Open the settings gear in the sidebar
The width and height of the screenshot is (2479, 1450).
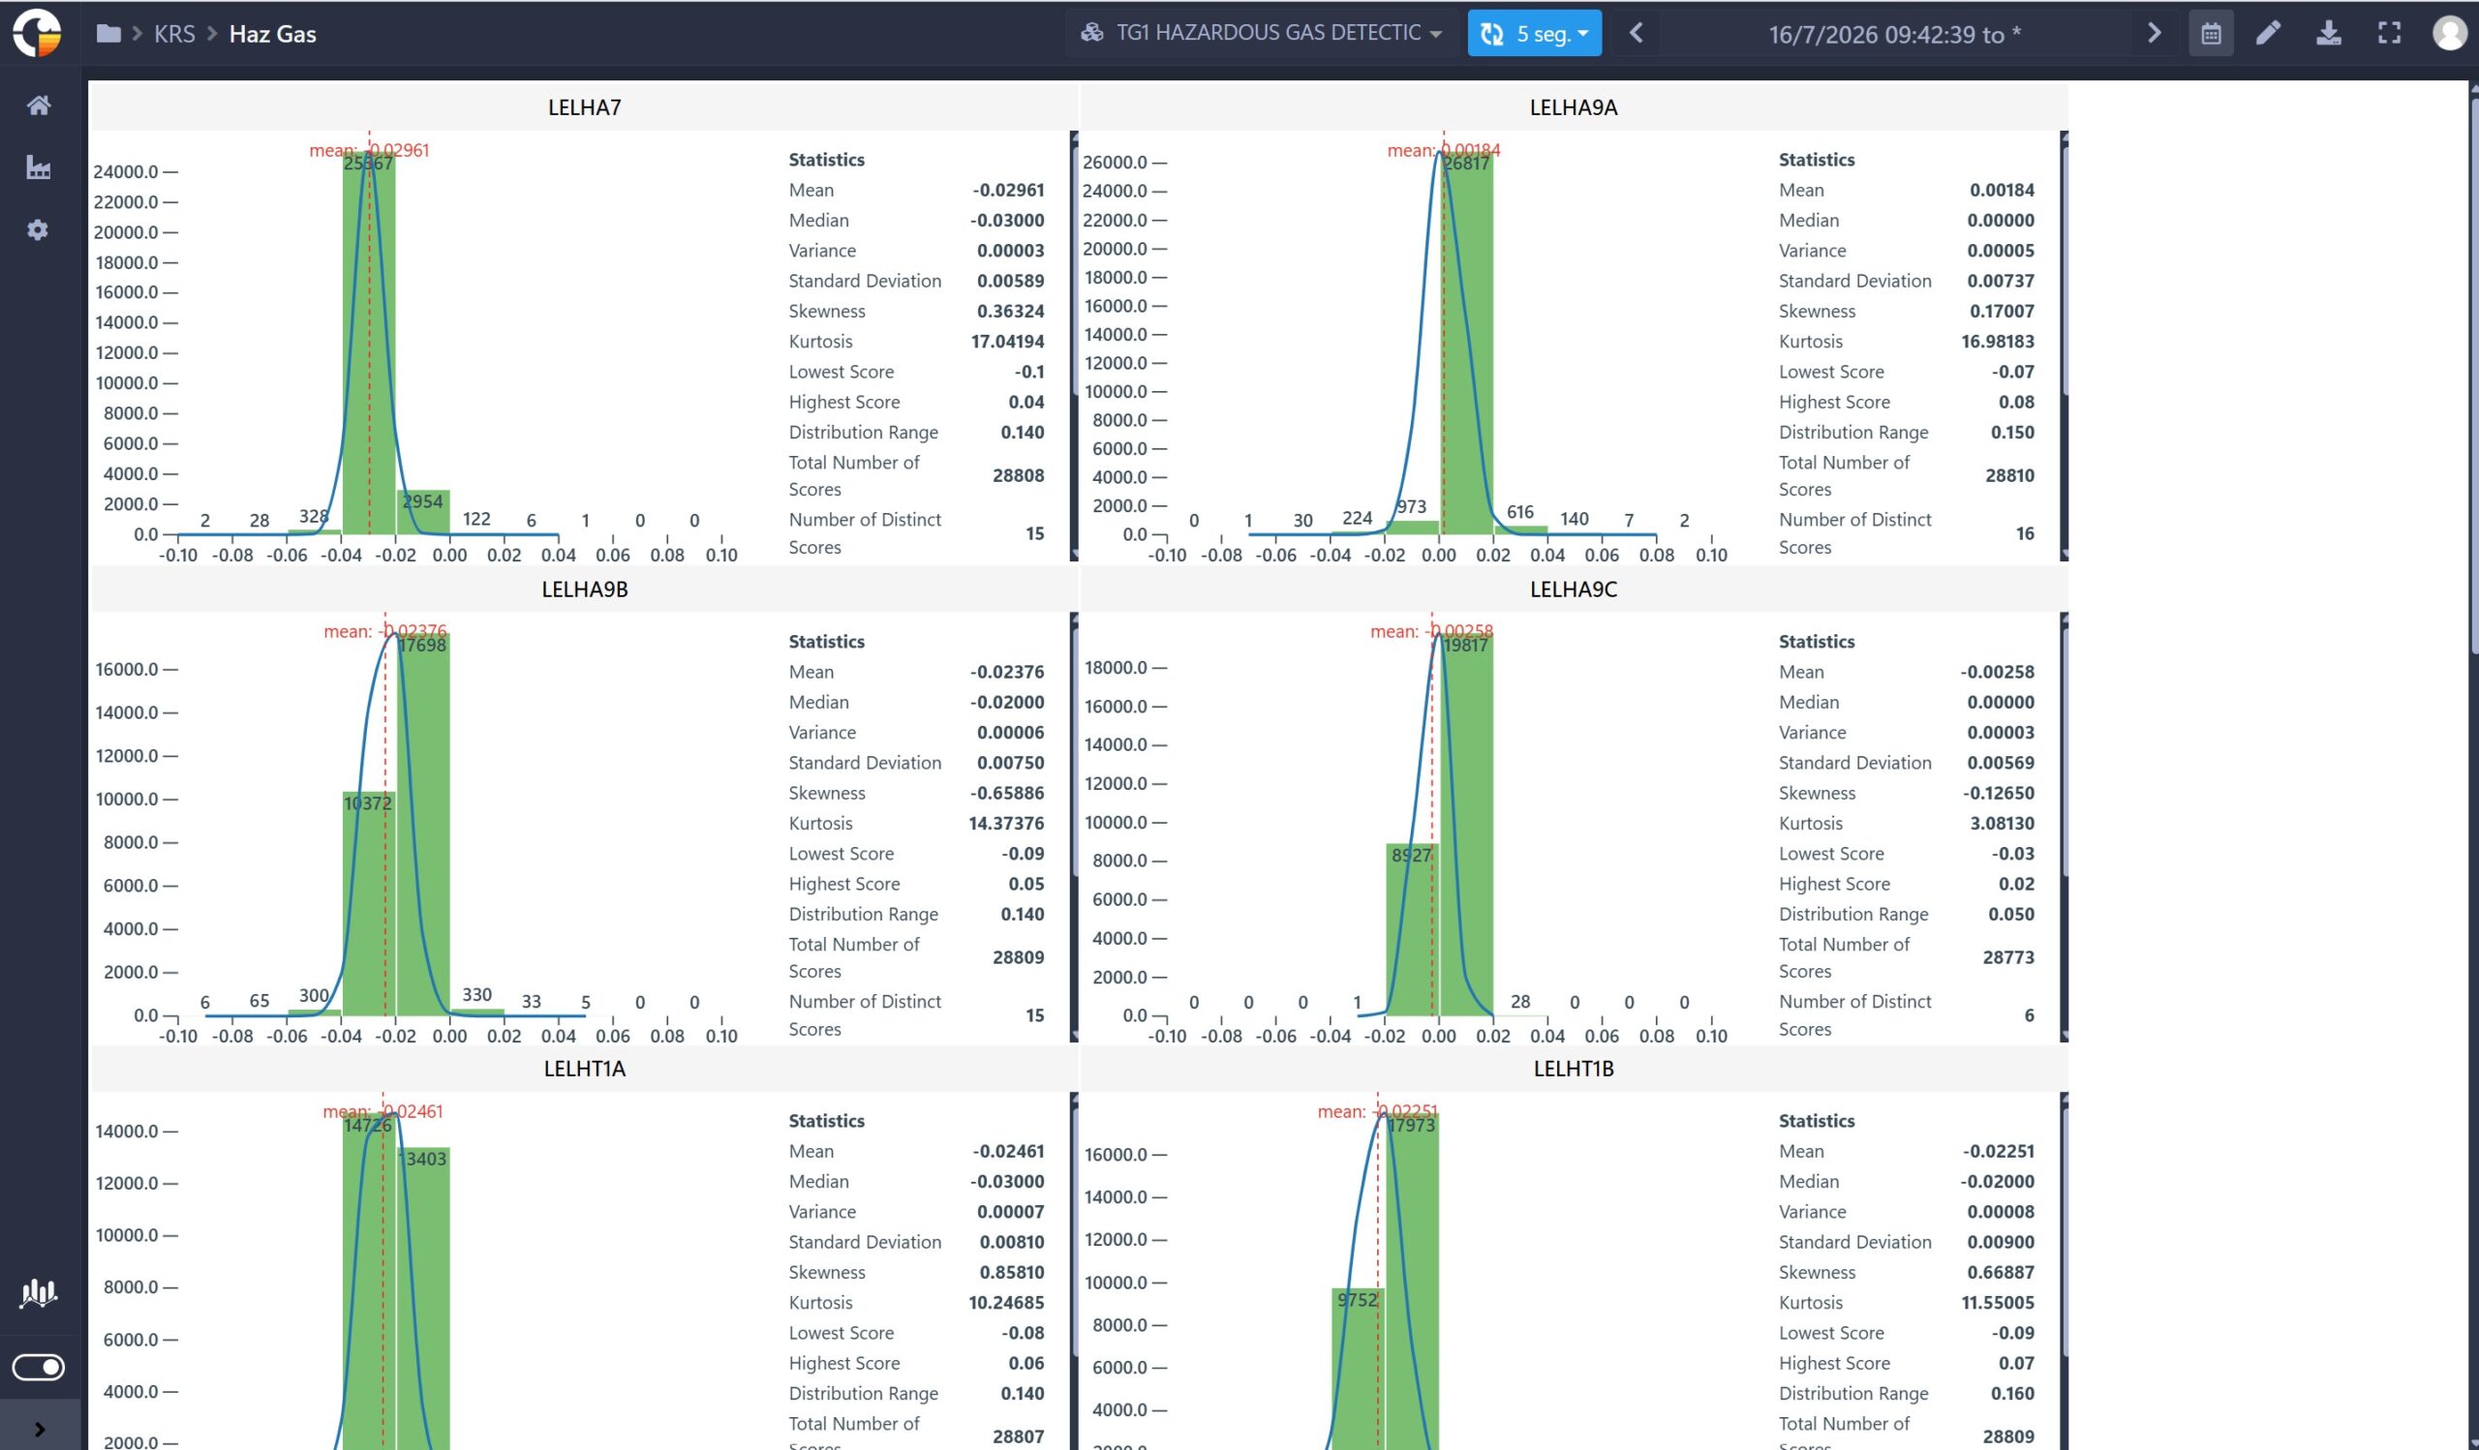click(38, 230)
